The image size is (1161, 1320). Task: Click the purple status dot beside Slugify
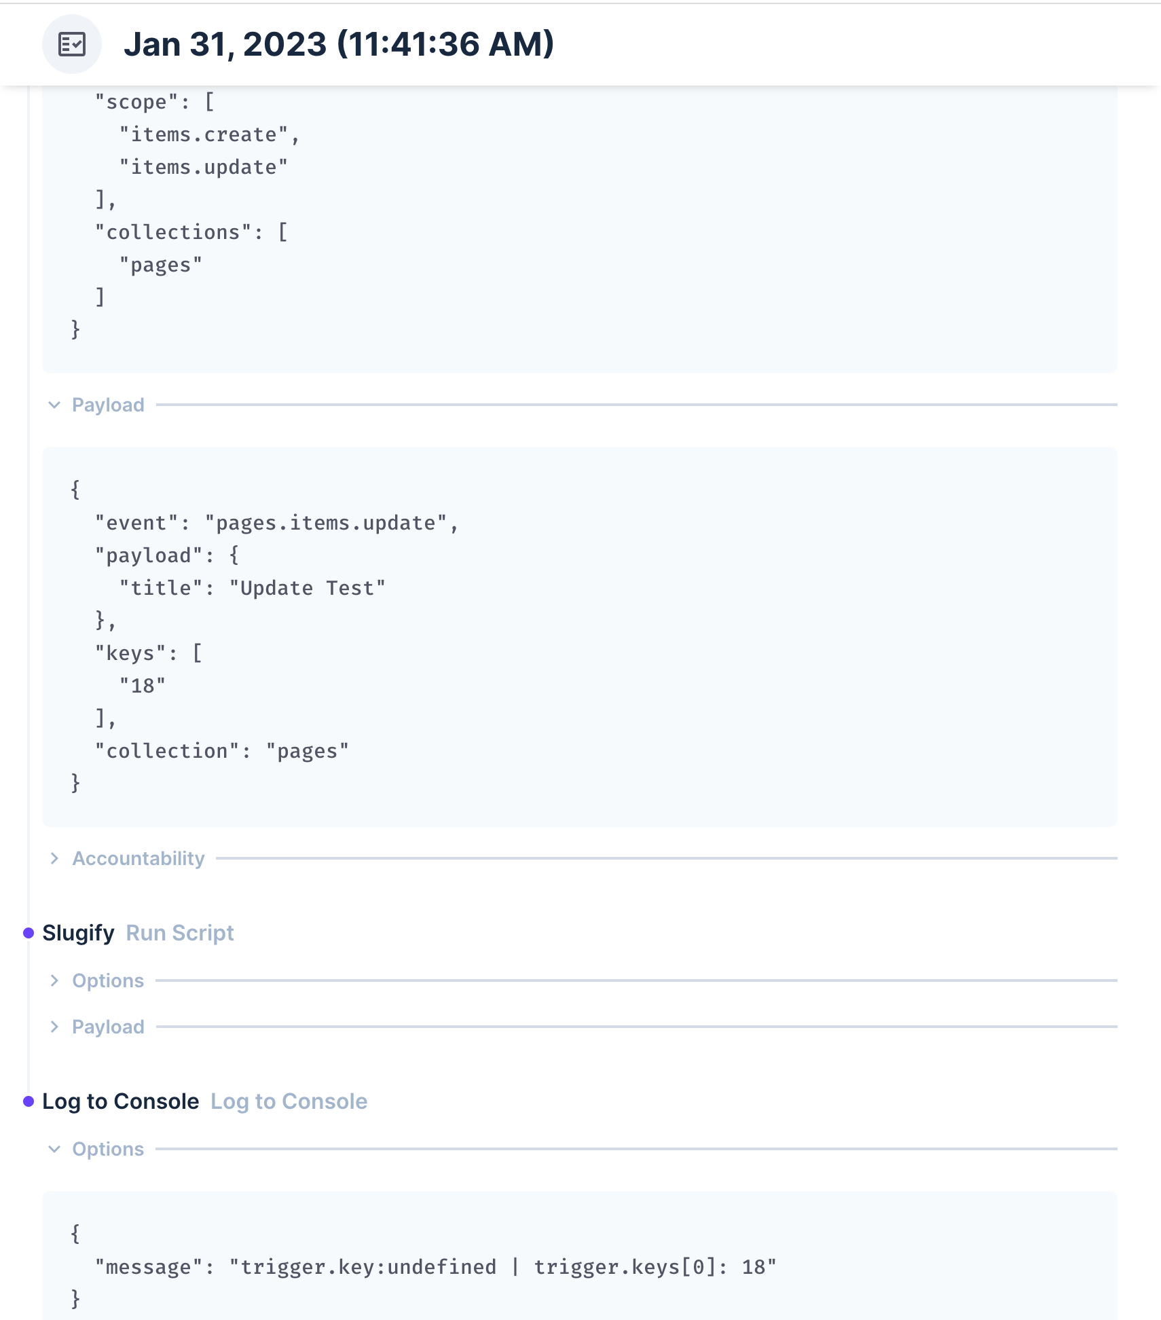28,933
